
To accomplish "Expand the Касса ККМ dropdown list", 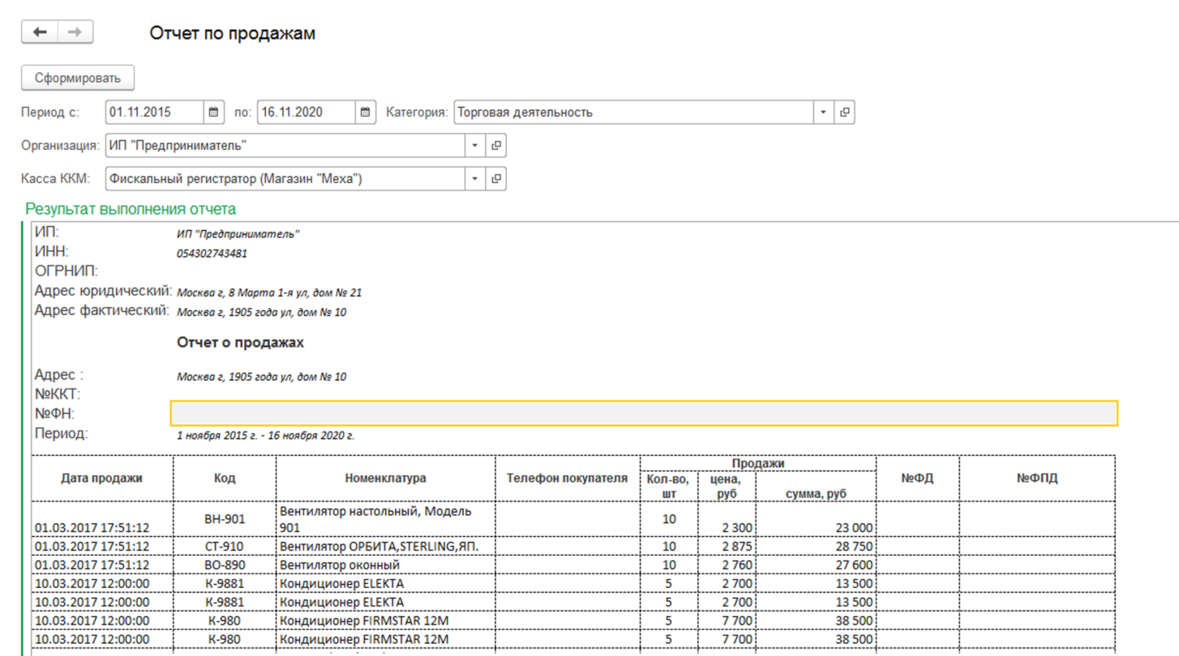I will click(474, 179).
